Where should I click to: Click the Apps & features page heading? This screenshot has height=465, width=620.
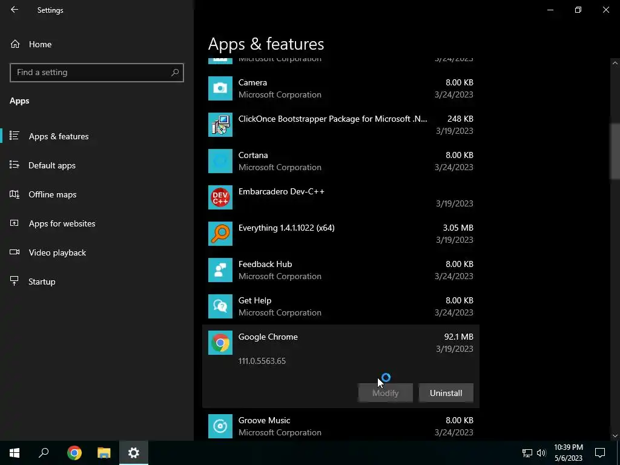point(266,44)
